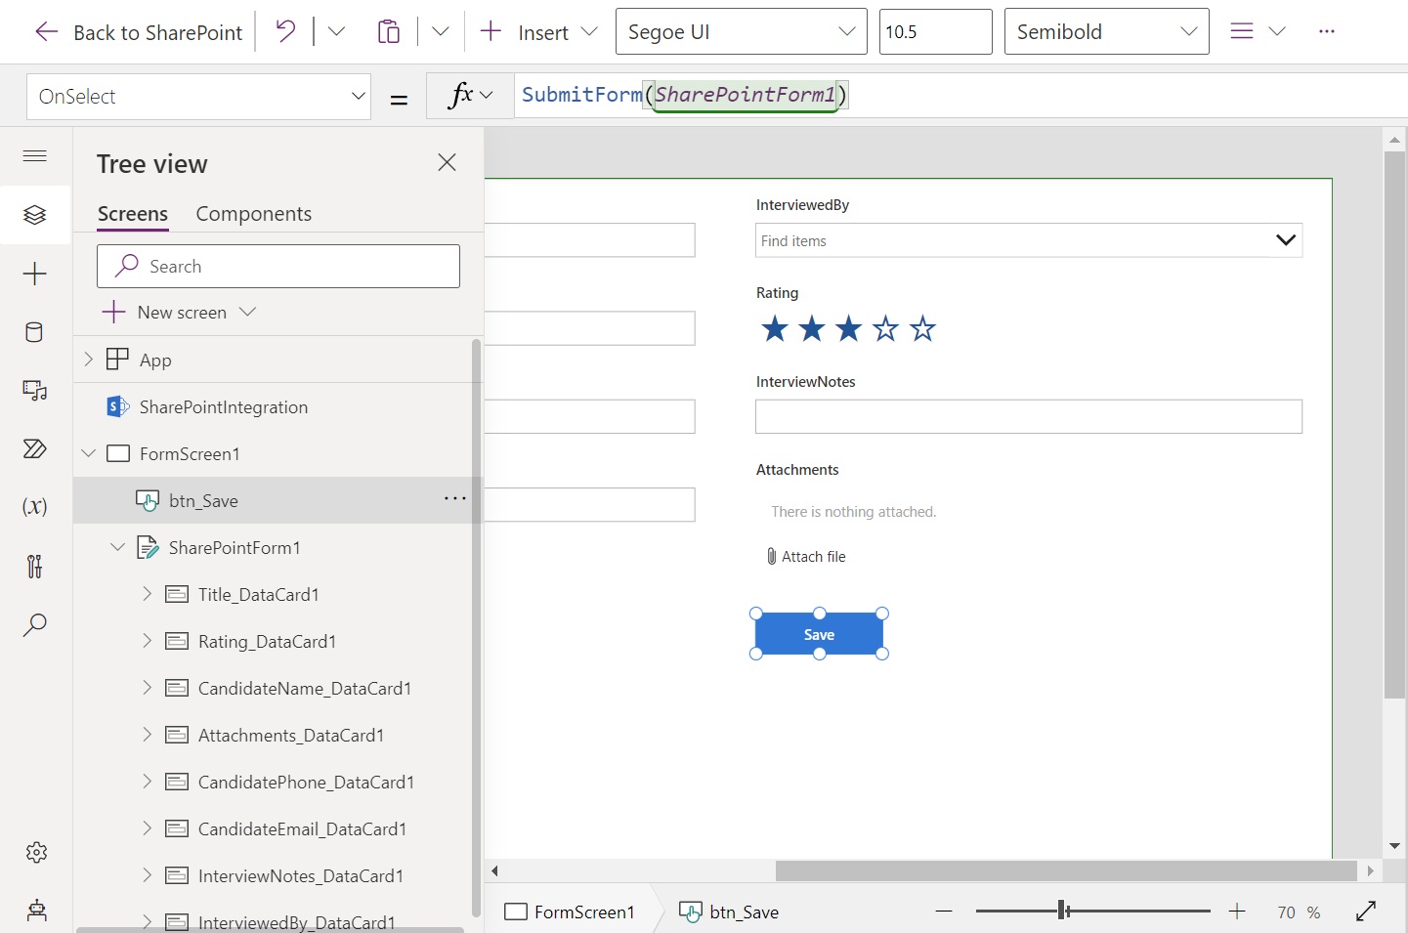This screenshot has height=933, width=1408.
Task: Open the Settings gear
Action: (35, 852)
